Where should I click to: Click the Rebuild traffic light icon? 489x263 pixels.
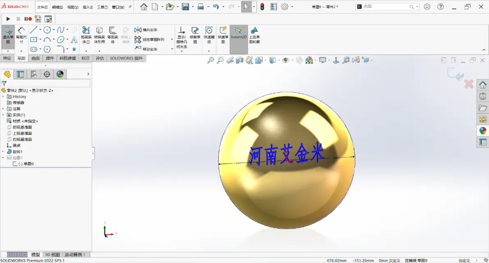262,7
